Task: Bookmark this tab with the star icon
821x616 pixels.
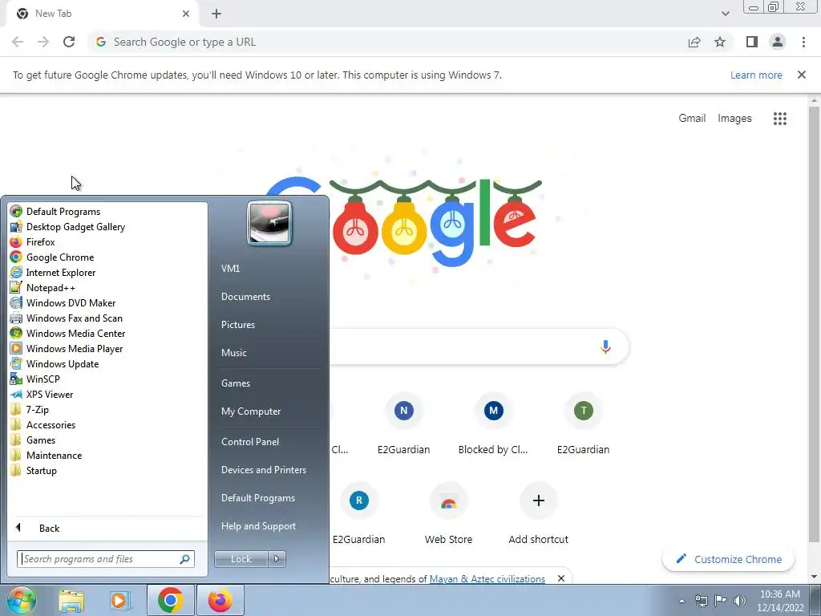Action: click(720, 42)
